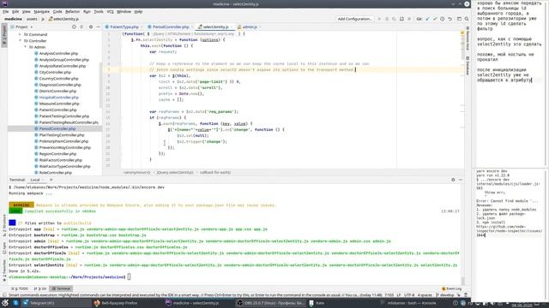Click the LF line separator in status bar

398,295
